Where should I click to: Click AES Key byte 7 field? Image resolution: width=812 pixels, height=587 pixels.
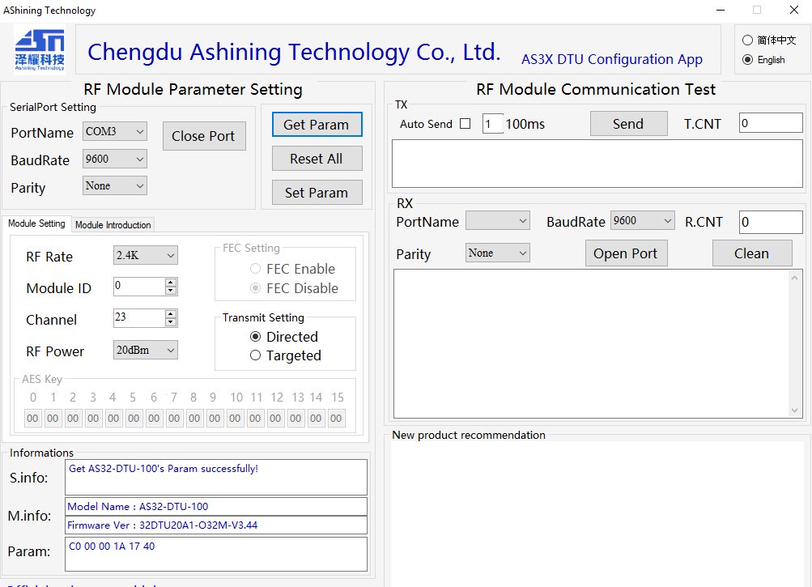(174, 418)
